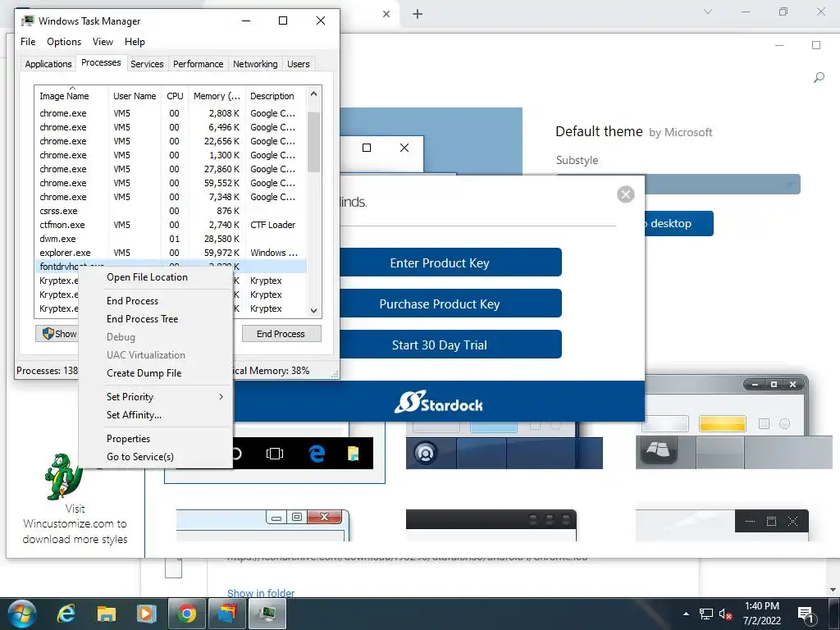This screenshot has width=840, height=630.
Task: Sort by the Description column header
Action: (276, 96)
